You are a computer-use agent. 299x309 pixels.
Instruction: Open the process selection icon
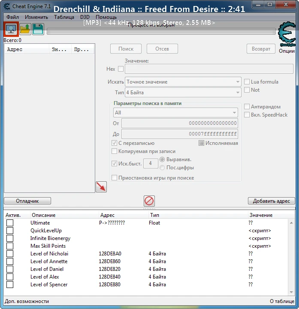click(x=11, y=29)
